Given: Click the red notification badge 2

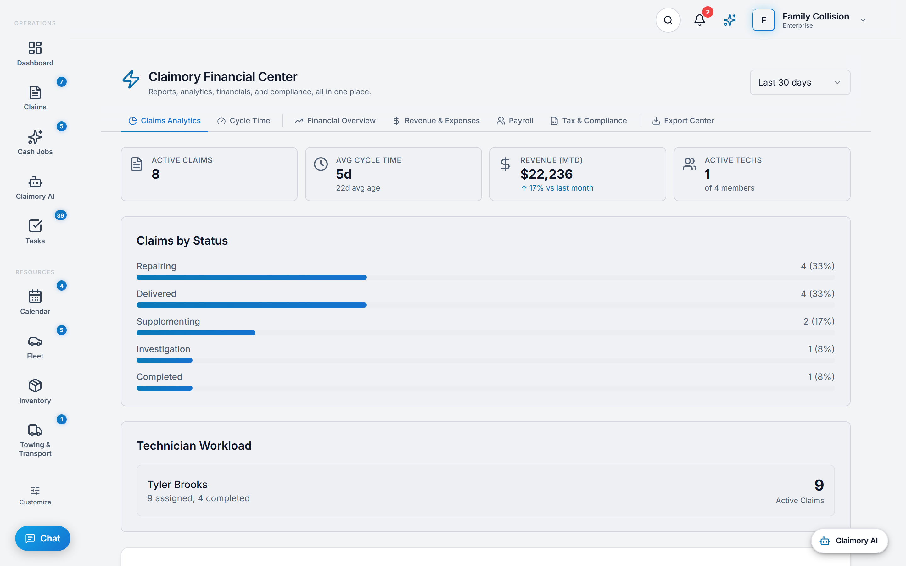Looking at the screenshot, I should pyautogui.click(x=707, y=12).
